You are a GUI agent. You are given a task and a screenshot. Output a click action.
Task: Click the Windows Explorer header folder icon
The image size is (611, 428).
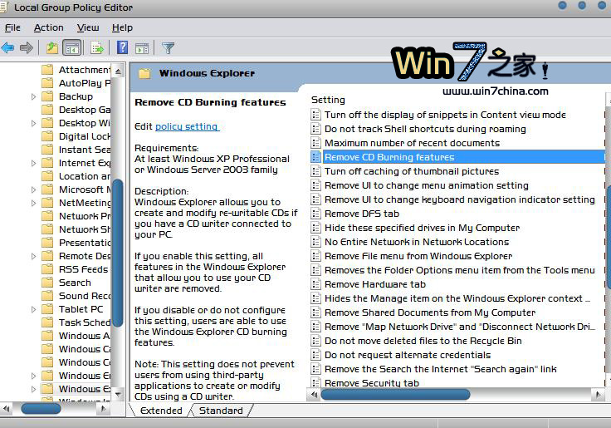point(144,73)
